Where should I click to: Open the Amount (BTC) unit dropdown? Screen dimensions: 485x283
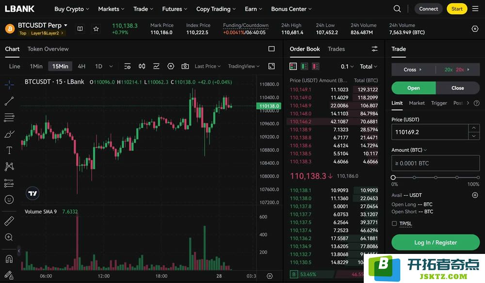[409, 150]
